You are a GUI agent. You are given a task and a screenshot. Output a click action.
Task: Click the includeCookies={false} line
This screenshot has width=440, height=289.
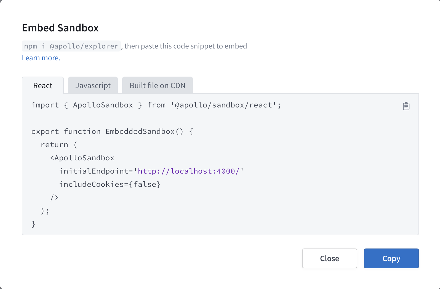click(x=110, y=184)
